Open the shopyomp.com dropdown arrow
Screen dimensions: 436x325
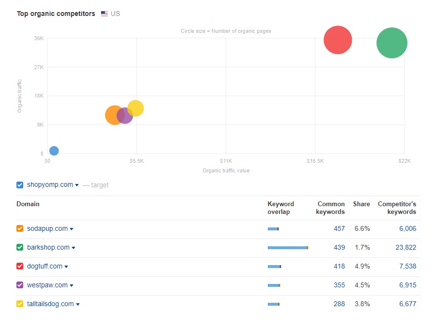pyautogui.click(x=77, y=185)
